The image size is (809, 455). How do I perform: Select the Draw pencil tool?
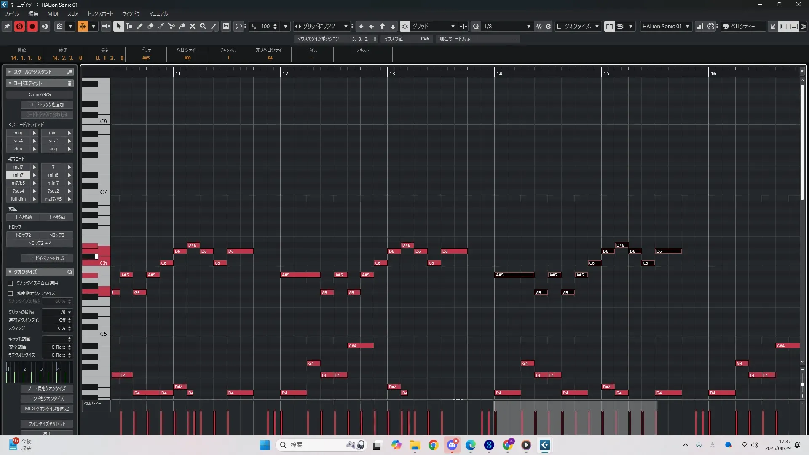[139, 26]
